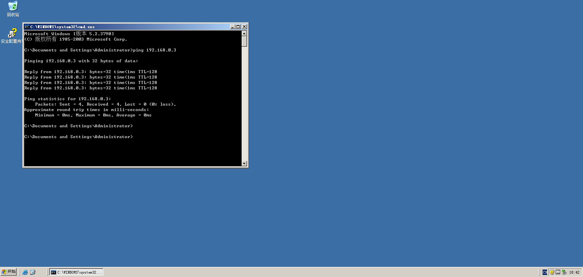Open the 开始 Start menu
Image resolution: width=583 pixels, height=277 pixels.
[x=9, y=272]
